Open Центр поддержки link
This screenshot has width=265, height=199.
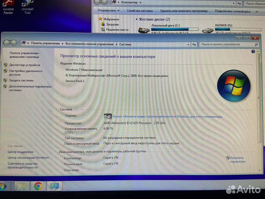pos(21,152)
